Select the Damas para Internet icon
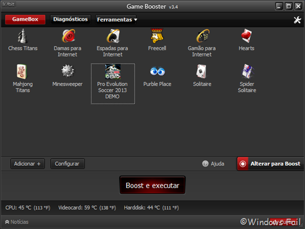 click(x=69, y=36)
